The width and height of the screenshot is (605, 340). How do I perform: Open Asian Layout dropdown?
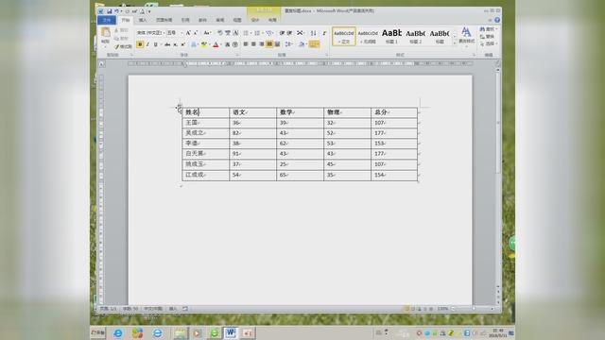click(x=301, y=33)
